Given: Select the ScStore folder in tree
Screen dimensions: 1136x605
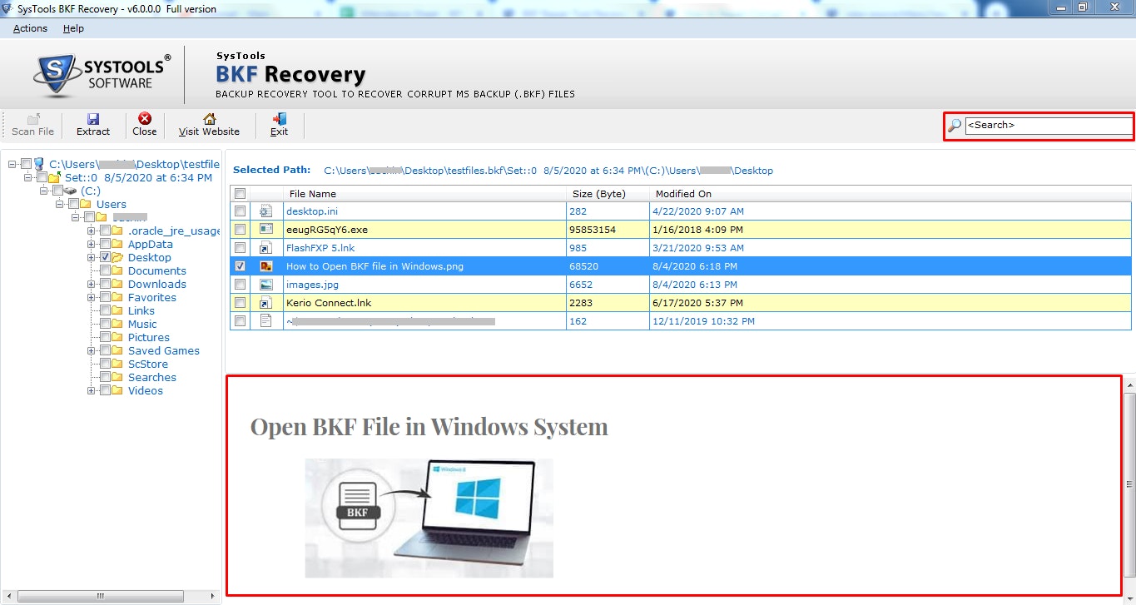Looking at the screenshot, I should click(148, 364).
